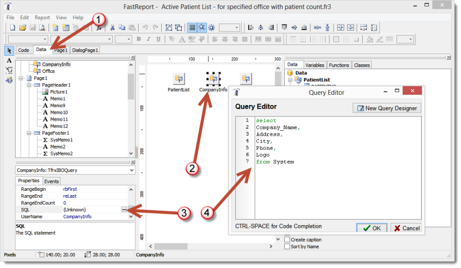Click the RangeBegin property value rbFirst
This screenshot has width=461, height=268.
70,189
